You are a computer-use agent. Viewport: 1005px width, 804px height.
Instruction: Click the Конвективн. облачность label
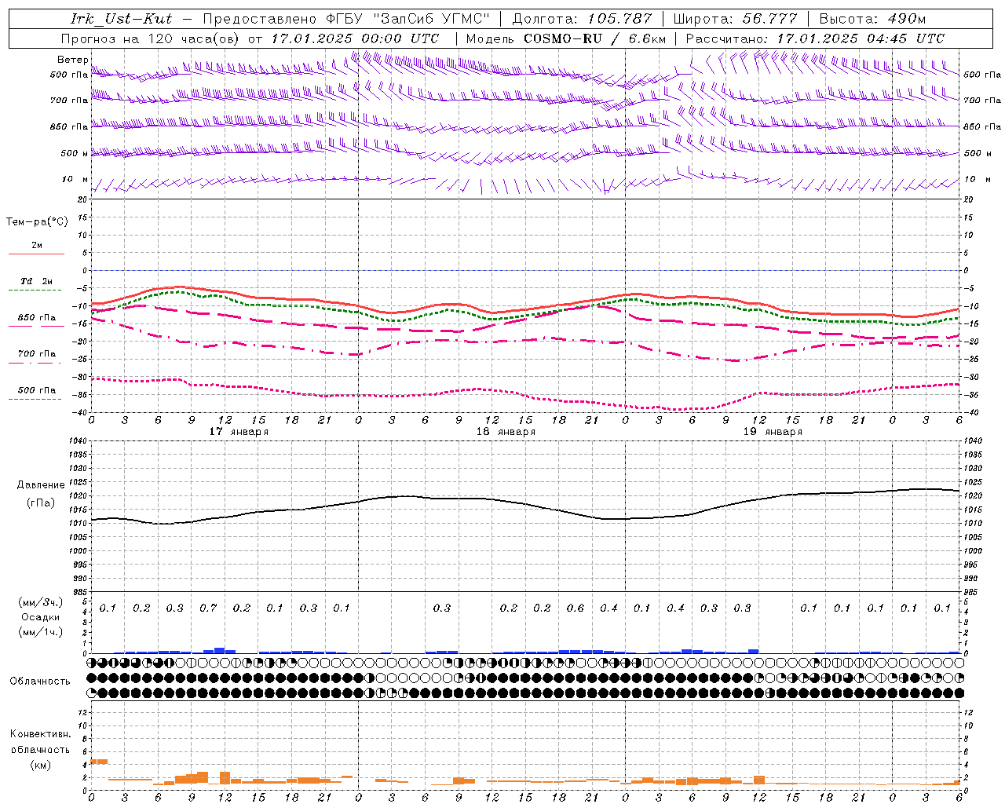41,742
